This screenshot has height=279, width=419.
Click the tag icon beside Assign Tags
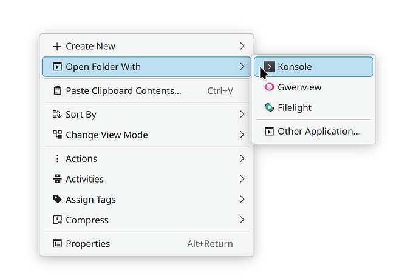(x=57, y=200)
